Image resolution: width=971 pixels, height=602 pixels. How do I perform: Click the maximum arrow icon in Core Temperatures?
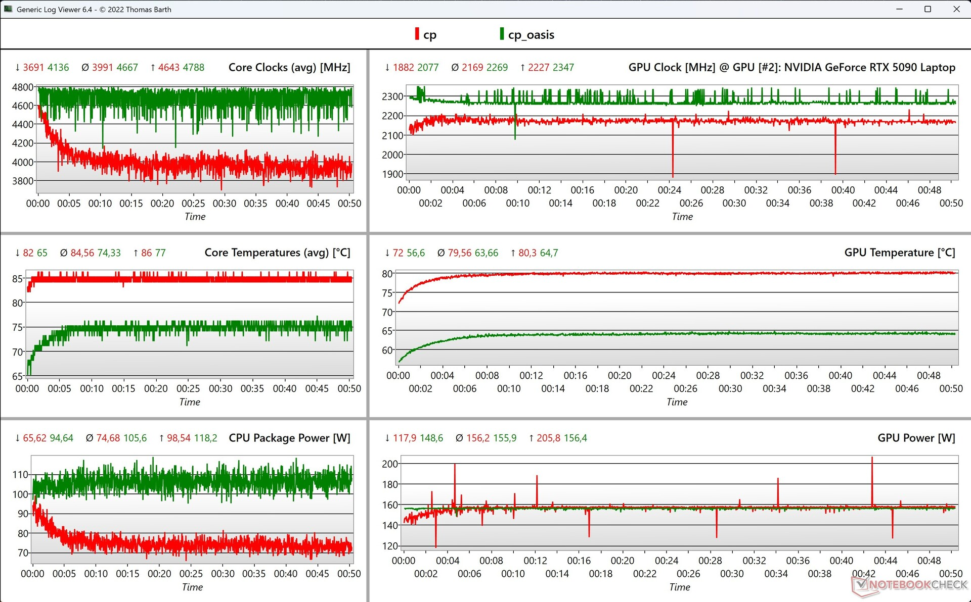click(136, 253)
